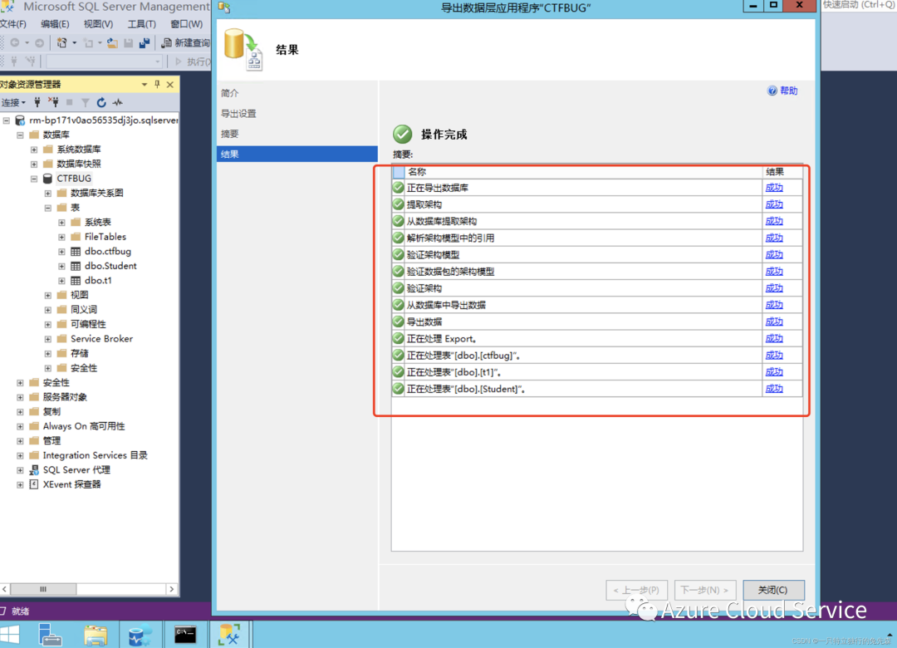Click the Stop square icon in Object Explorer
Viewport: 897px width, 648px height.
(69, 102)
